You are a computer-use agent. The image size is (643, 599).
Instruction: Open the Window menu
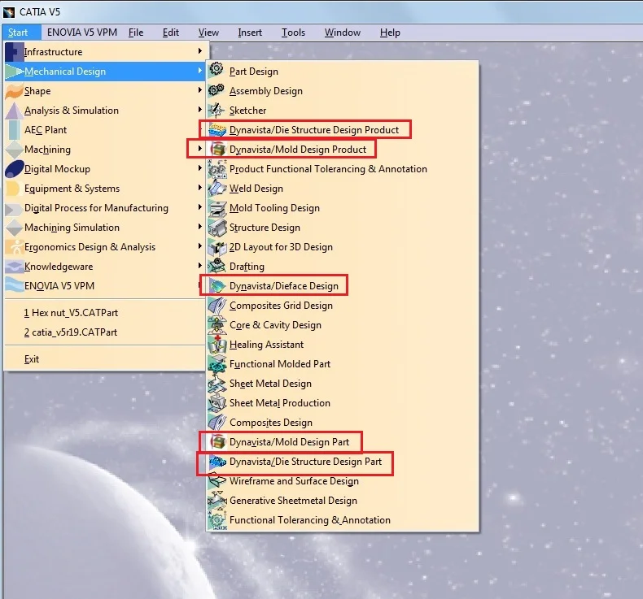click(343, 33)
